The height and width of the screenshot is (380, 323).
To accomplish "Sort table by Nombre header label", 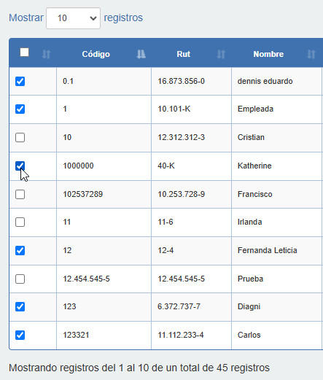I will [x=268, y=54].
